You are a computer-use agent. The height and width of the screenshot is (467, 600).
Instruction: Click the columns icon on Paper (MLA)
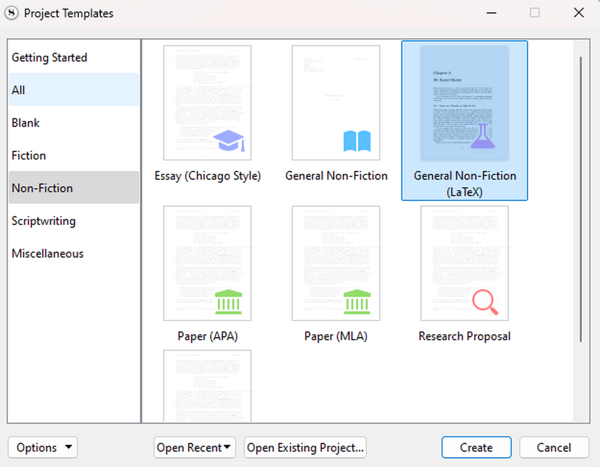click(x=357, y=302)
